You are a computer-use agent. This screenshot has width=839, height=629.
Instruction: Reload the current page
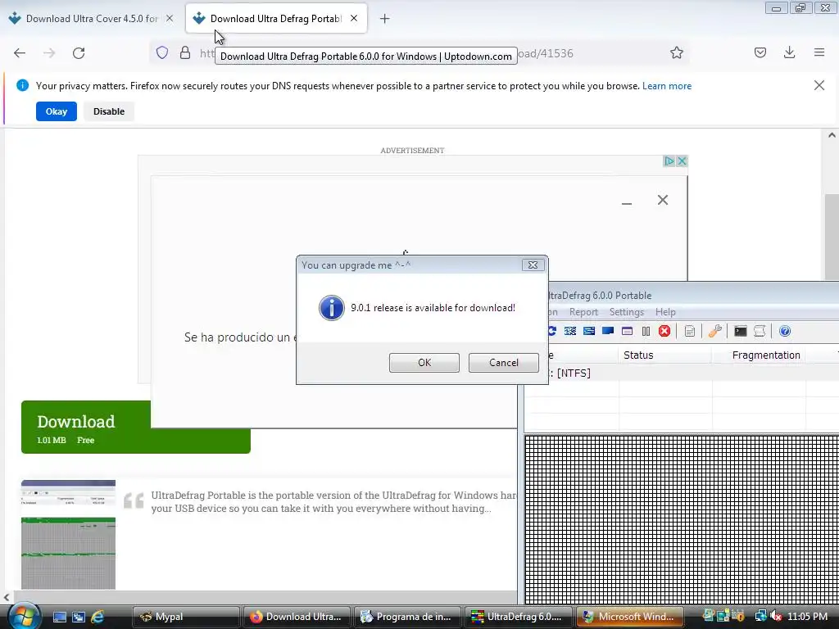(x=79, y=53)
